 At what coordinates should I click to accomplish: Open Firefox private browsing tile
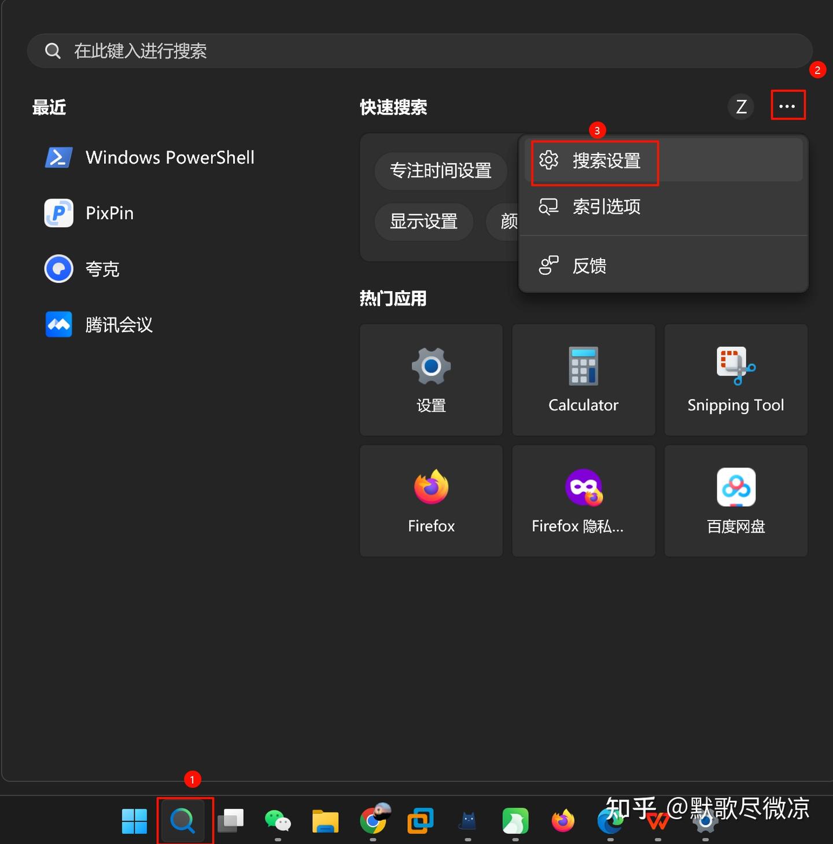[583, 500]
